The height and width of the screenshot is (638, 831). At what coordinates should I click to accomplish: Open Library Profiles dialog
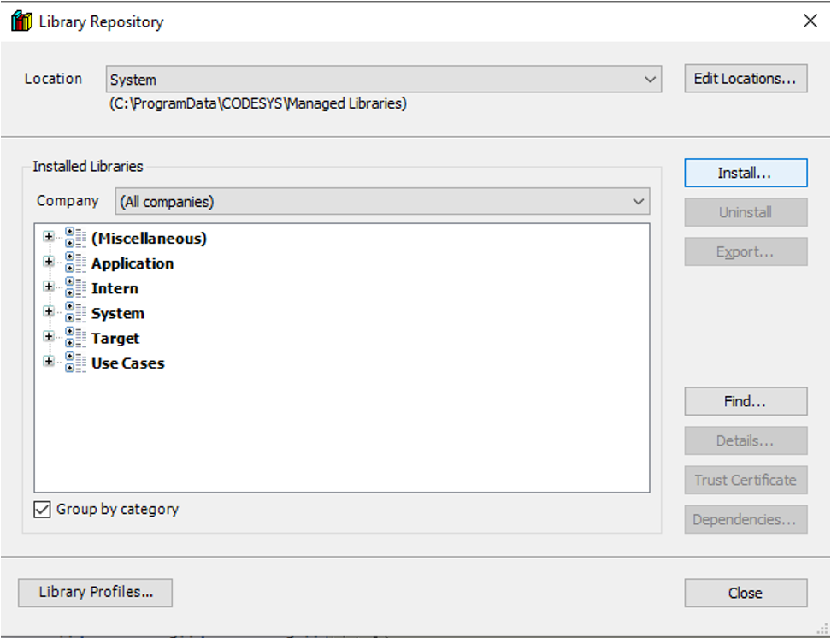click(96, 593)
